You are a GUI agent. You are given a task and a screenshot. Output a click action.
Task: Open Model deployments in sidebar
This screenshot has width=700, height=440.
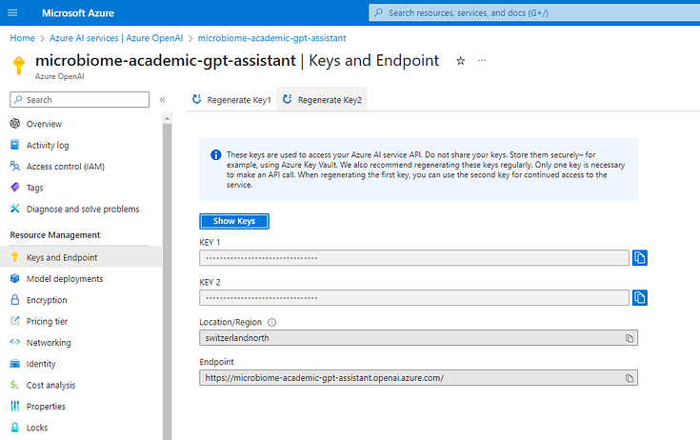pyautogui.click(x=65, y=279)
